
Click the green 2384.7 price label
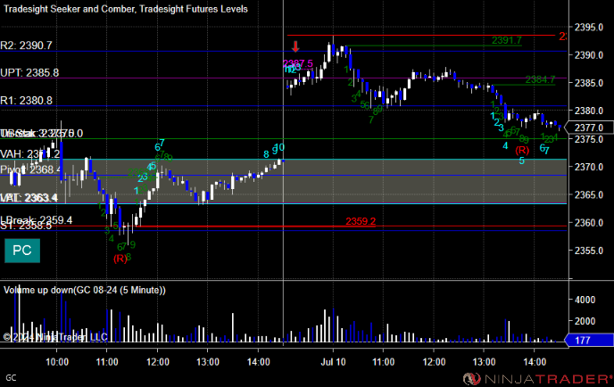(541, 80)
